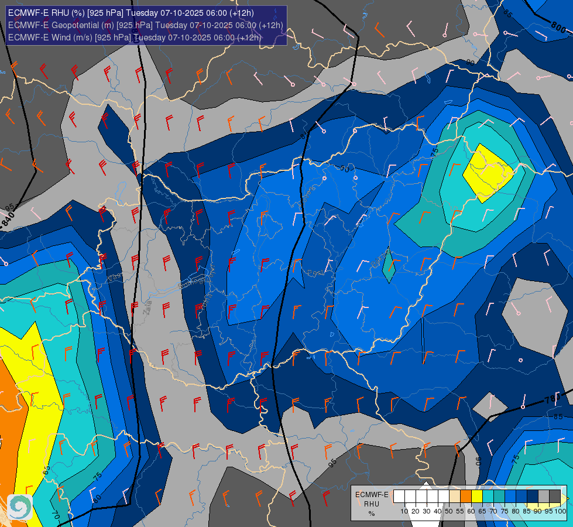Click the dark gray 95–100% legend swatch
573x527 pixels.
[x=555, y=497]
